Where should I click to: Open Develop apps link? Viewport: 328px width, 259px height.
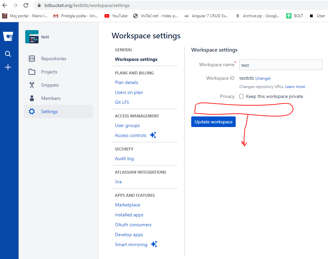click(x=129, y=235)
